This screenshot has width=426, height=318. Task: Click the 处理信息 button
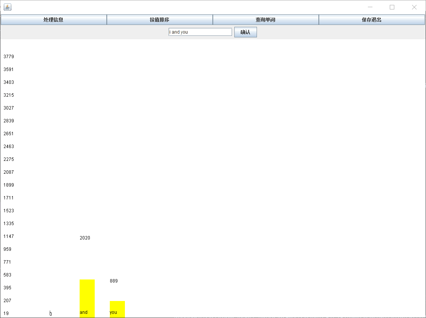[54, 20]
